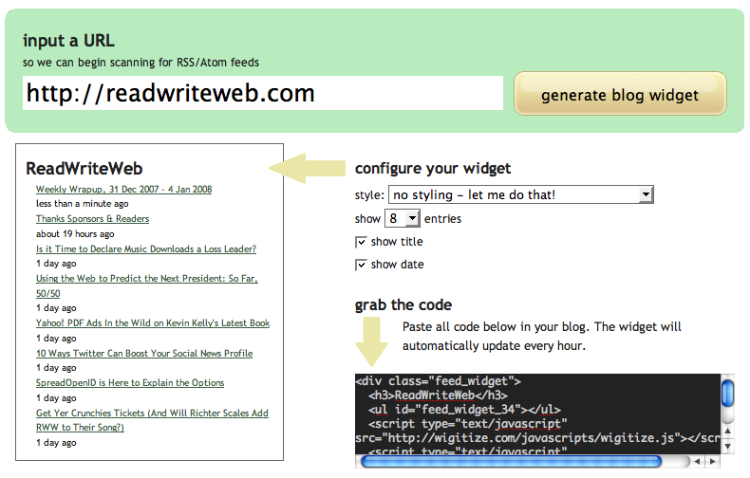This screenshot has height=478, width=750.
Task: Click the code box horizontal scrollbar thumb
Action: 511,461
